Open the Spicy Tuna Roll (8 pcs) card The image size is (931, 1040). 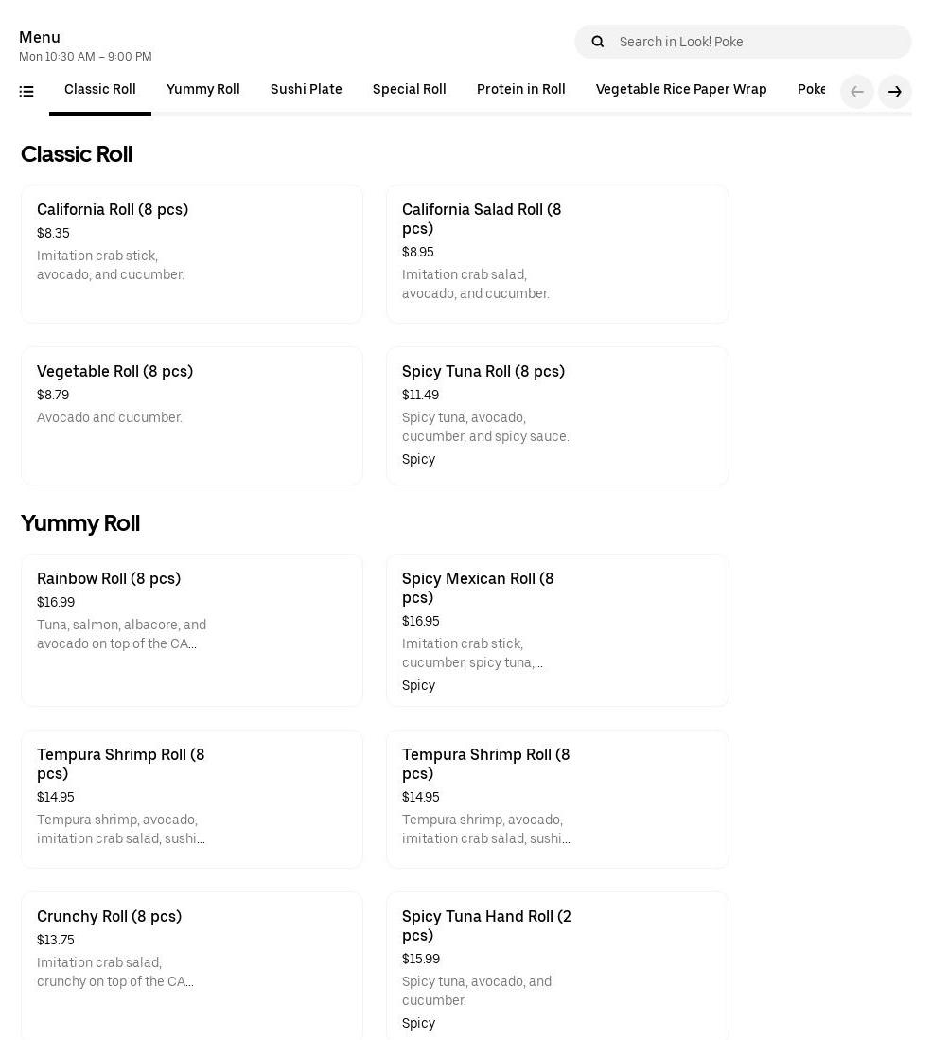[557, 415]
